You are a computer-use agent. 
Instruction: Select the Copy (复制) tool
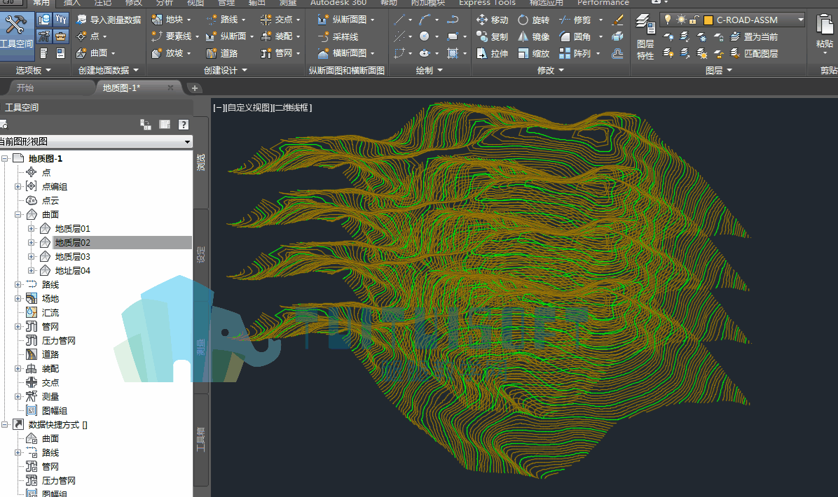pyautogui.click(x=492, y=36)
